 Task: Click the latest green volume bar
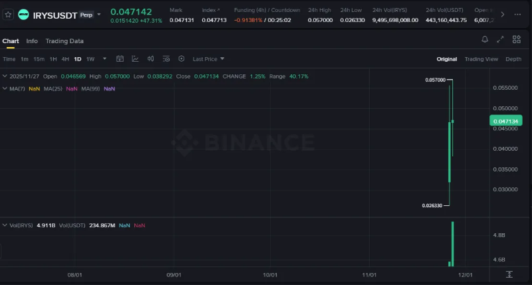pos(453,244)
